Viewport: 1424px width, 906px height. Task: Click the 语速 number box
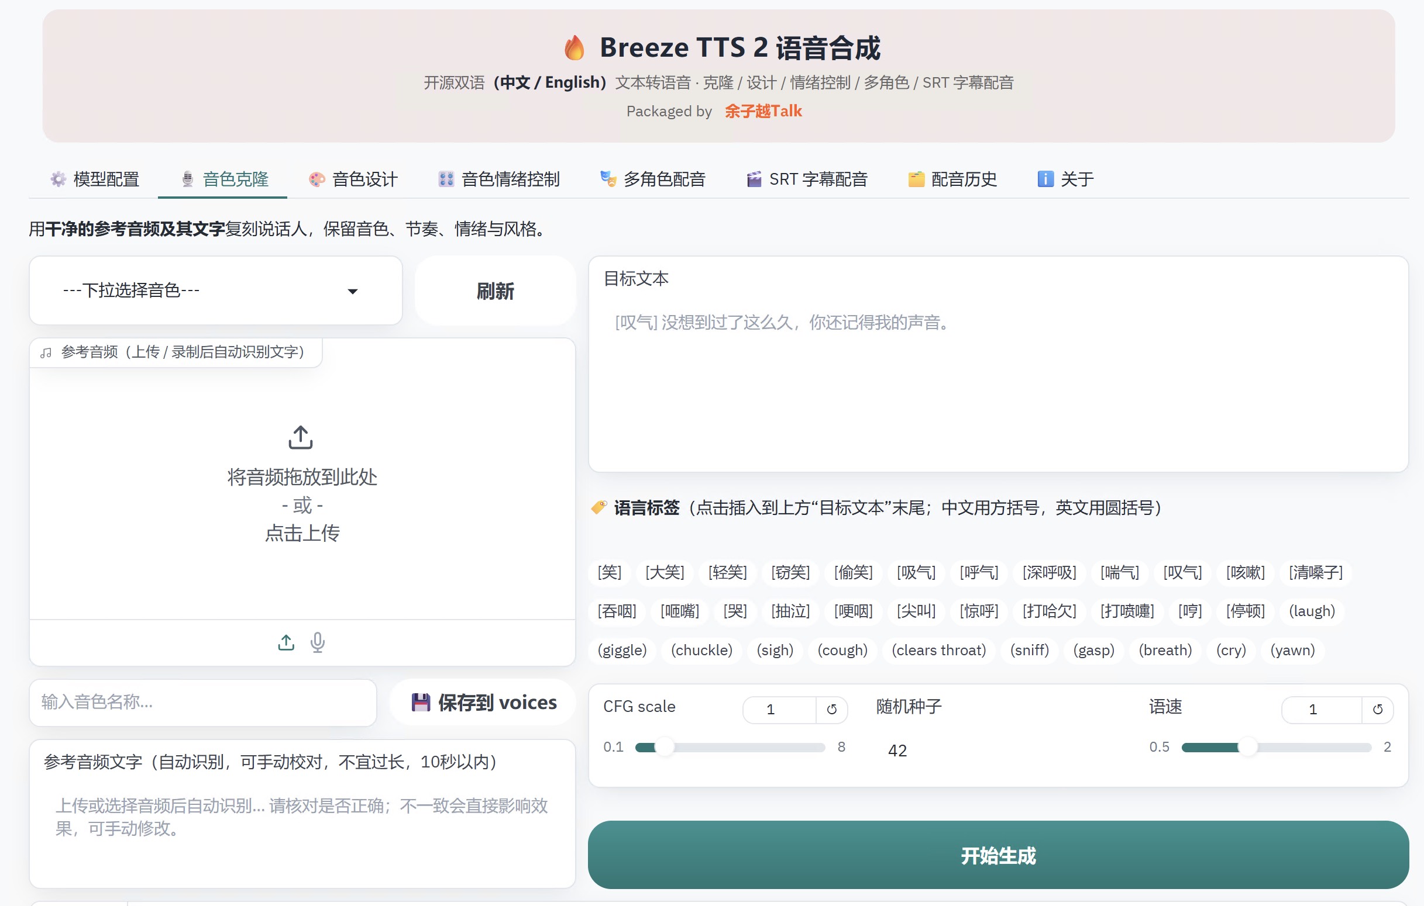(1322, 709)
